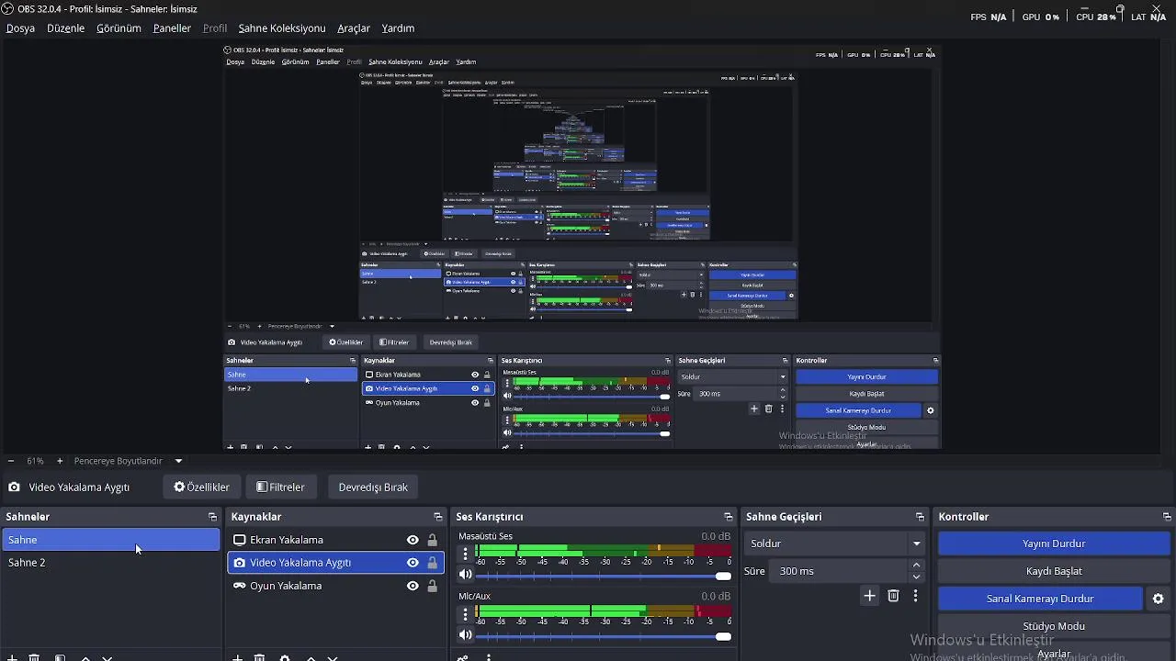The height and width of the screenshot is (661, 1176).
Task: Click the Devredışı Bırak button
Action: click(x=373, y=487)
